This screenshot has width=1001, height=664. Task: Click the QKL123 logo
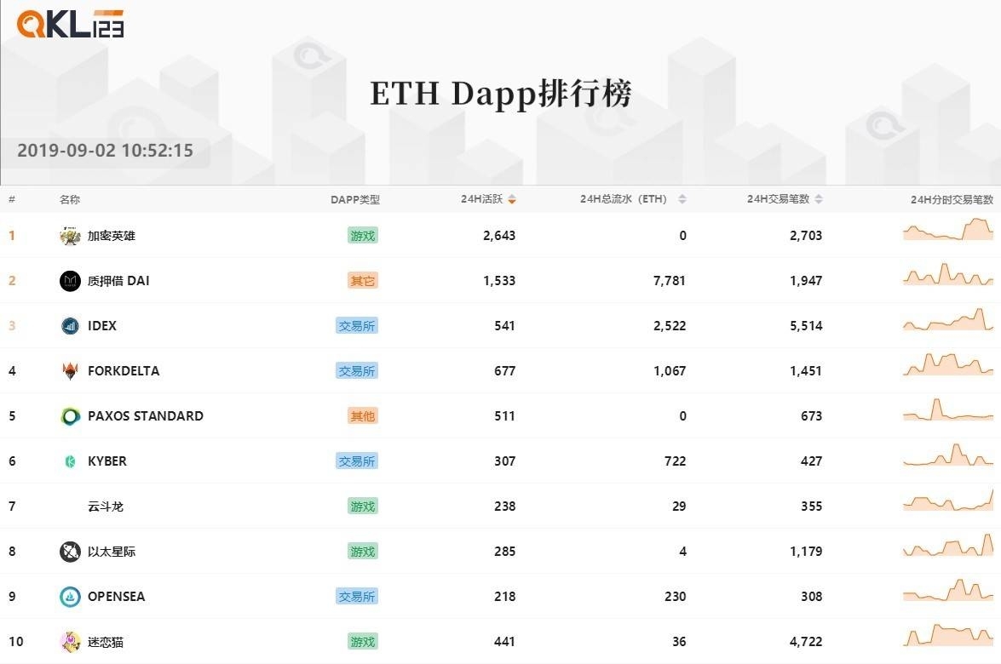pos(70,24)
